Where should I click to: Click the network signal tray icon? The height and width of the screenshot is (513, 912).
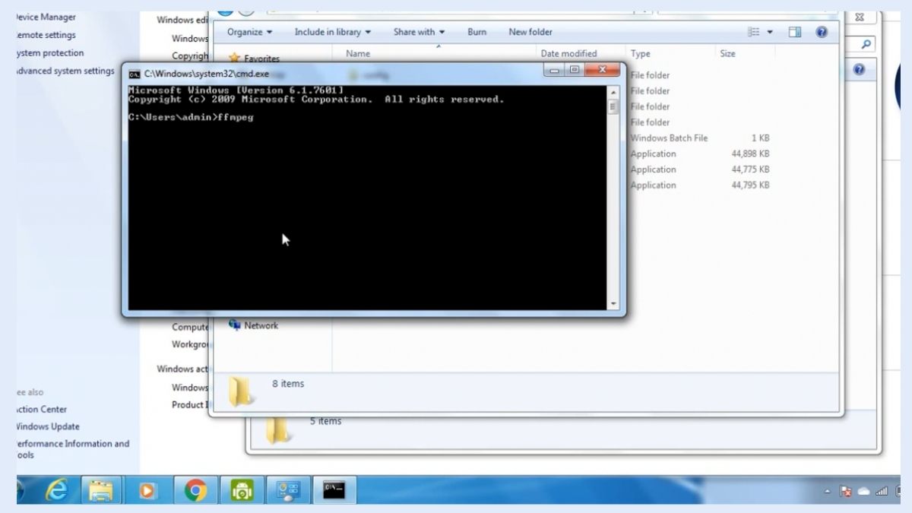(882, 492)
